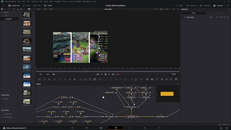This screenshot has width=231, height=130.
Task: Add a Color Corrector tool from the toolbar
Action: pyautogui.click(x=60, y=79)
